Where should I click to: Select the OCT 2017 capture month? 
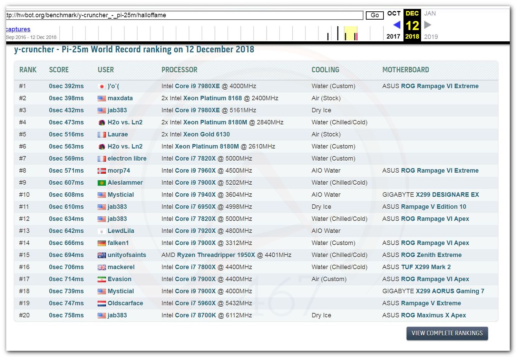[393, 13]
